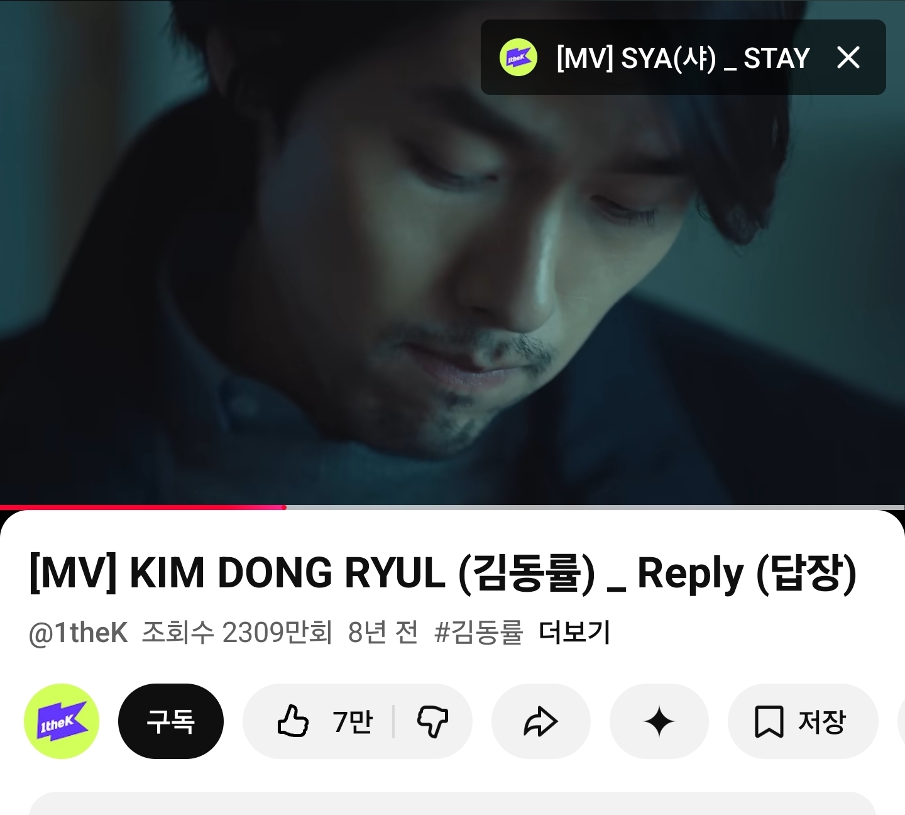Tap the 7만 like count

[x=353, y=721]
